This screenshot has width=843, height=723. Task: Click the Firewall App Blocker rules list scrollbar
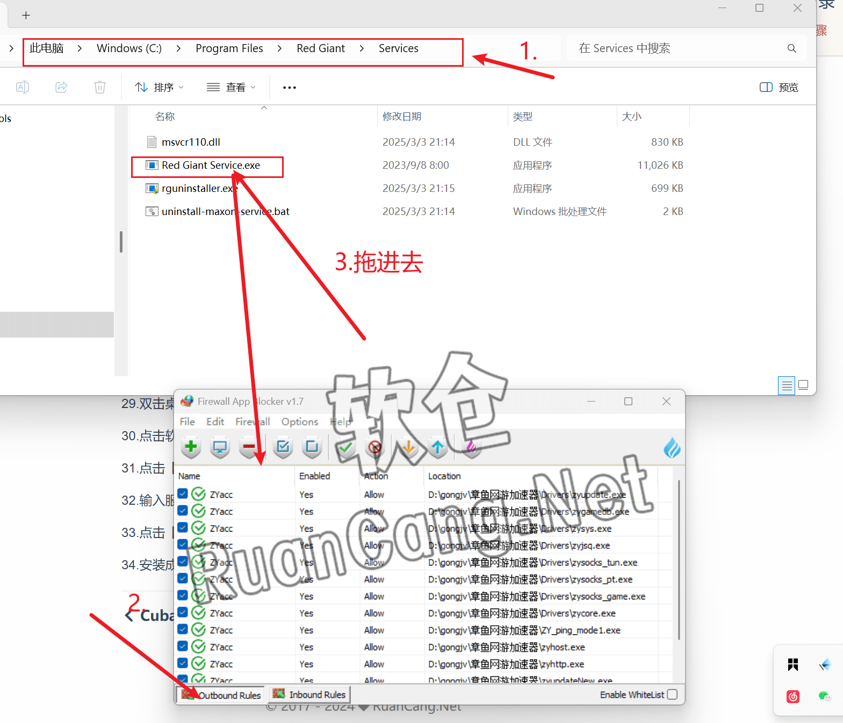click(679, 559)
